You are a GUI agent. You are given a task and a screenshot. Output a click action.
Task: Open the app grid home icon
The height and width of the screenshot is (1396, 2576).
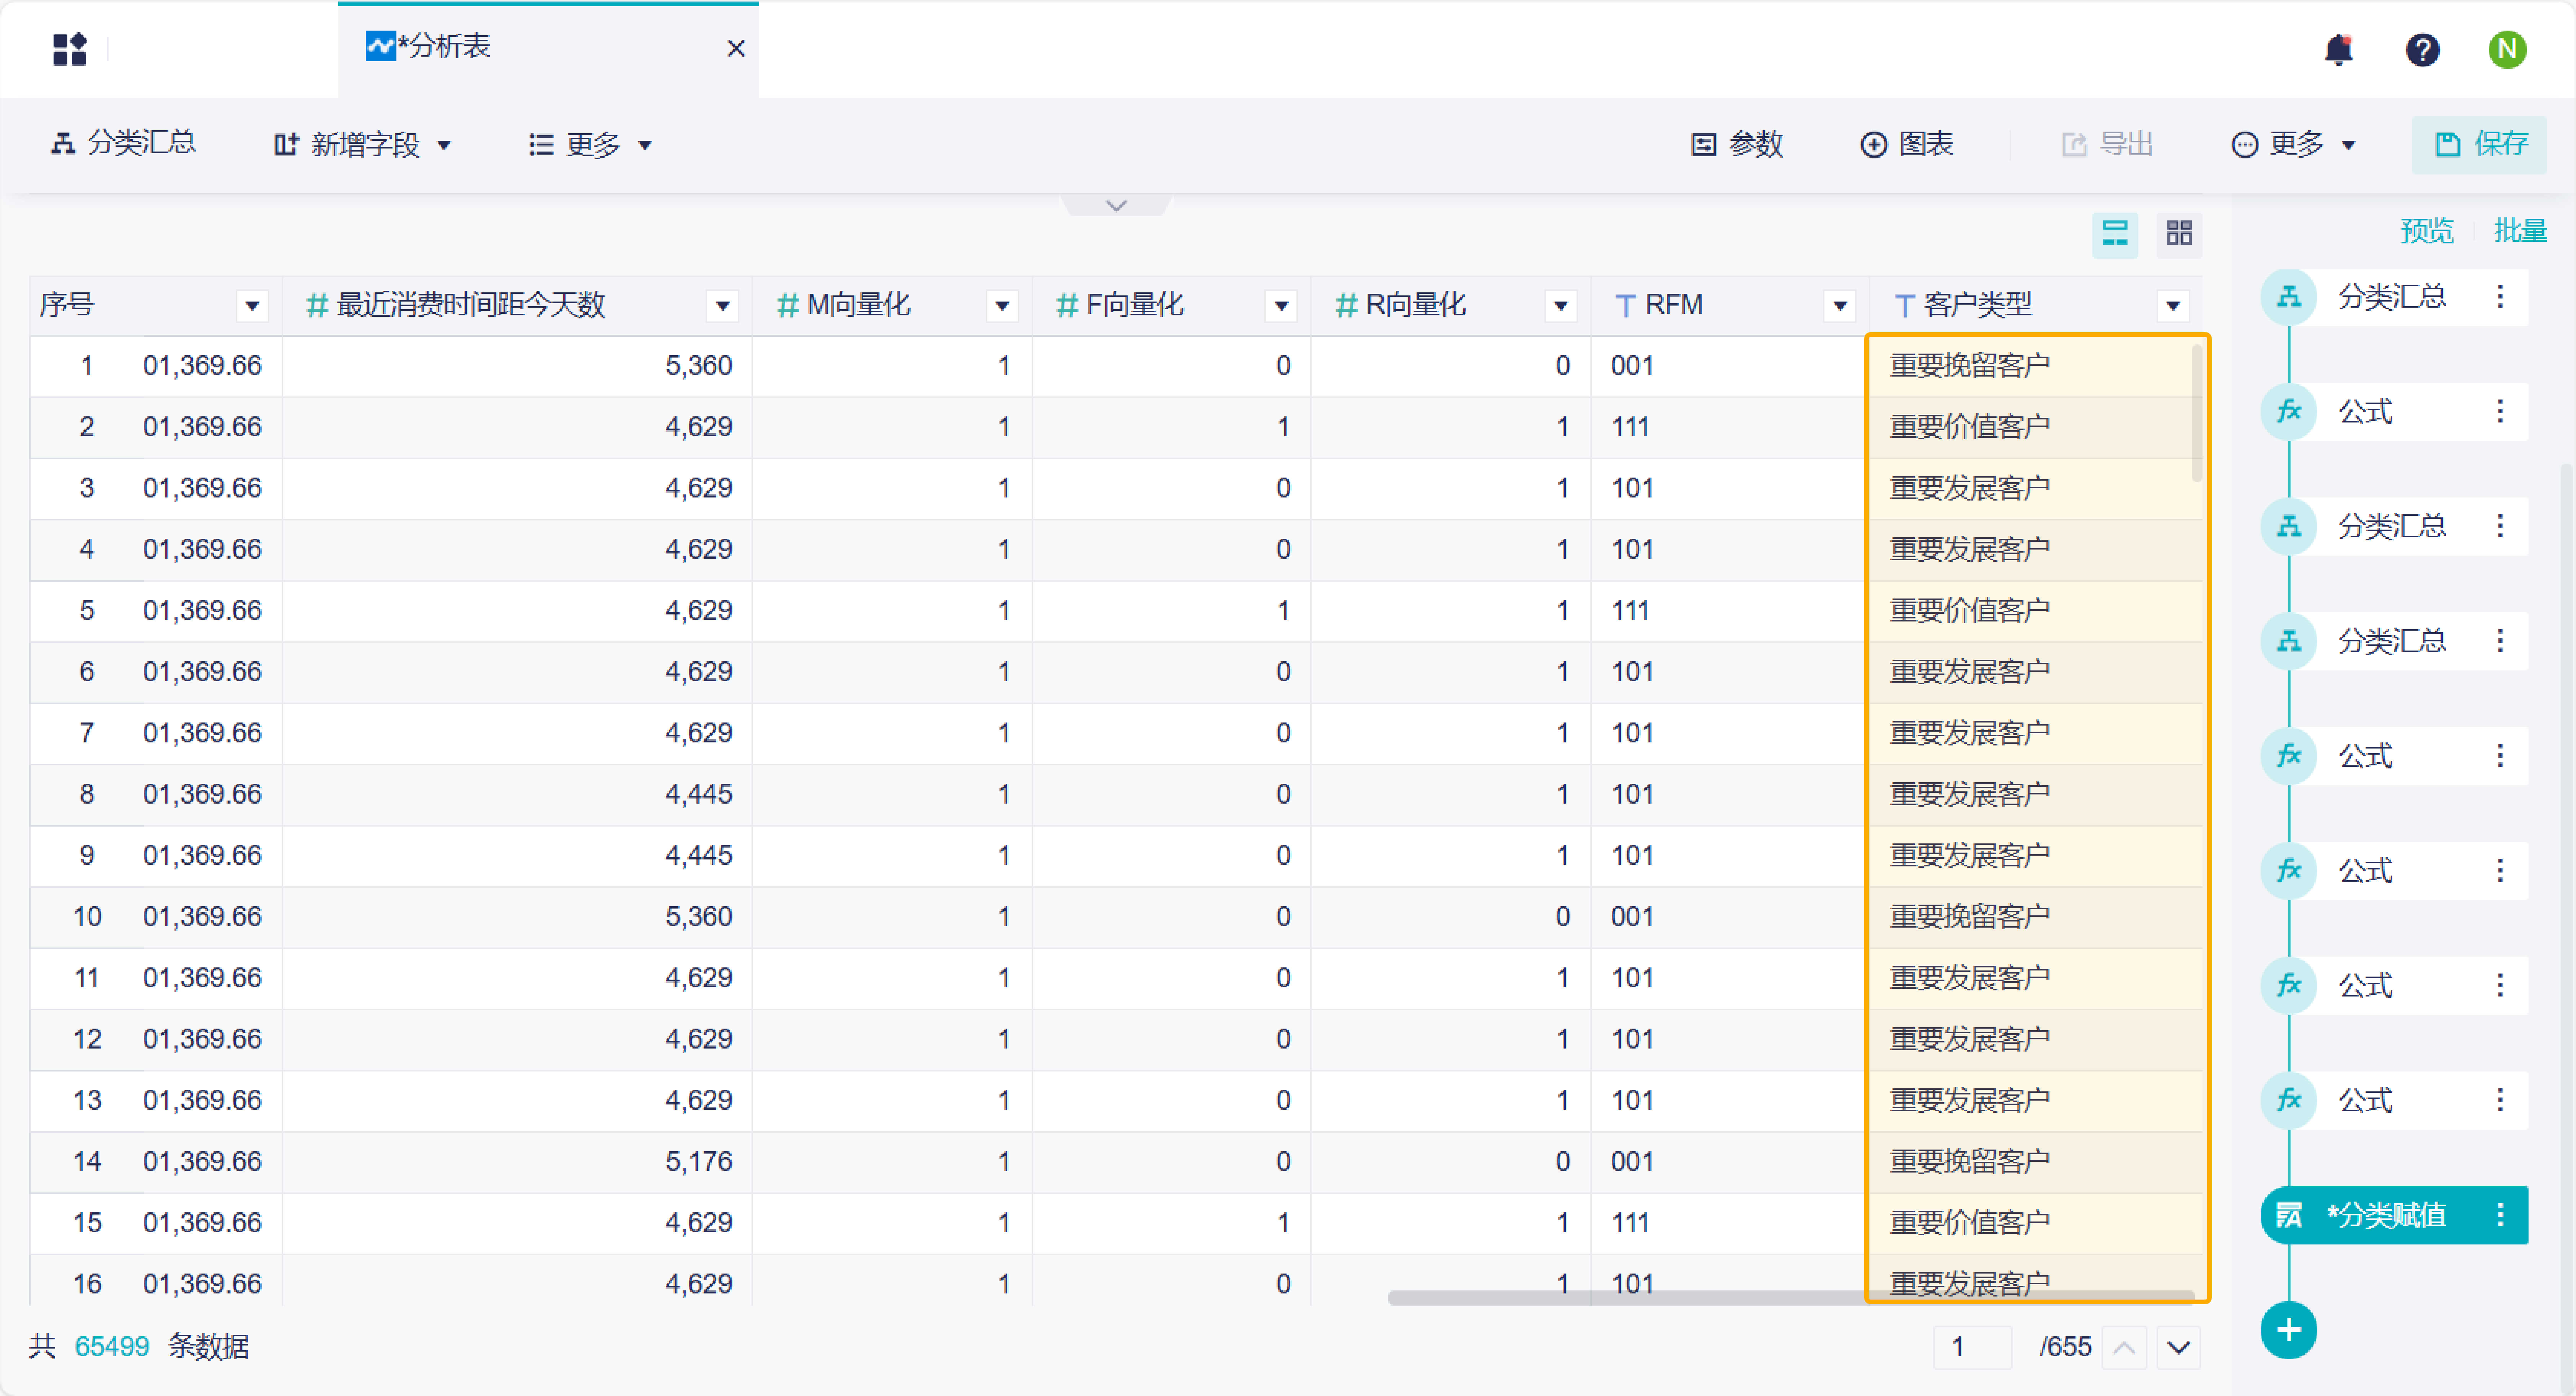tap(70, 49)
